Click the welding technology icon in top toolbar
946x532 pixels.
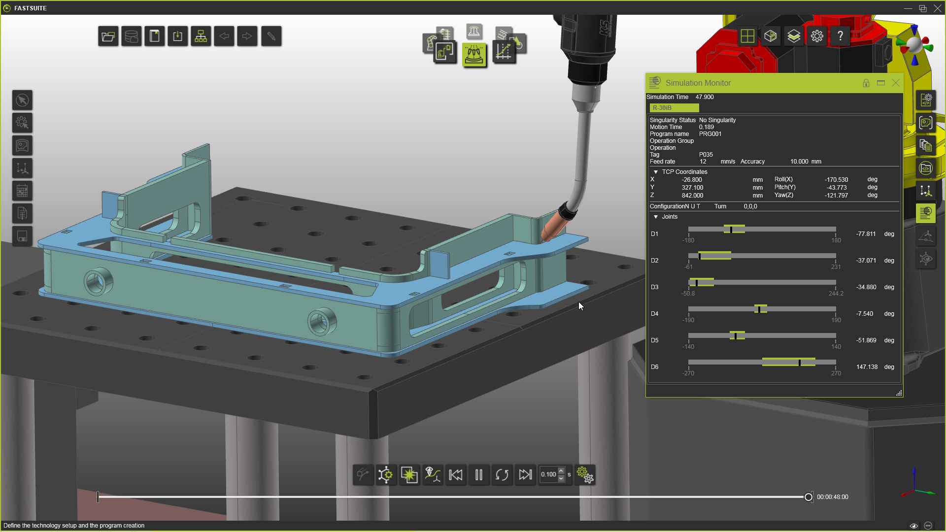(474, 56)
